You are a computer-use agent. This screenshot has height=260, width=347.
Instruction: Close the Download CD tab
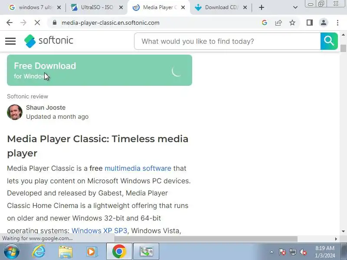[245, 7]
